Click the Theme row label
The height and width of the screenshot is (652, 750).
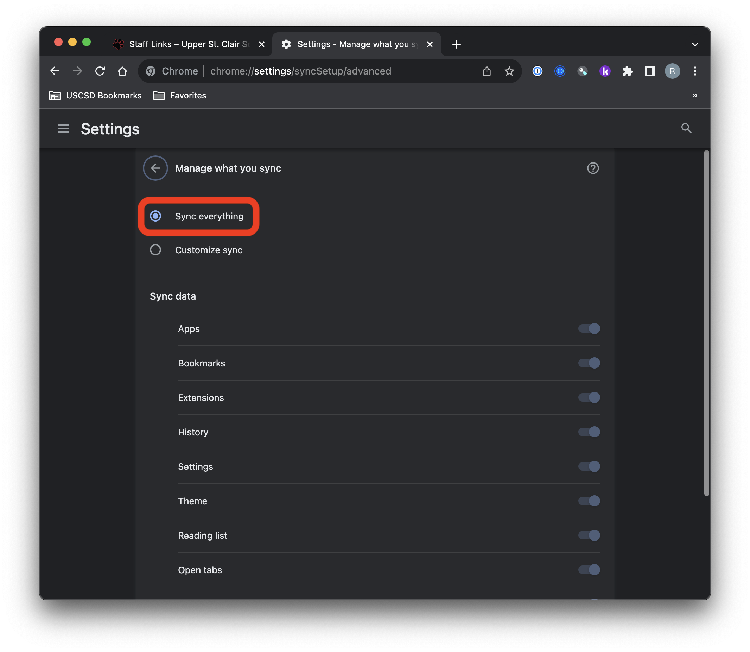[192, 501]
